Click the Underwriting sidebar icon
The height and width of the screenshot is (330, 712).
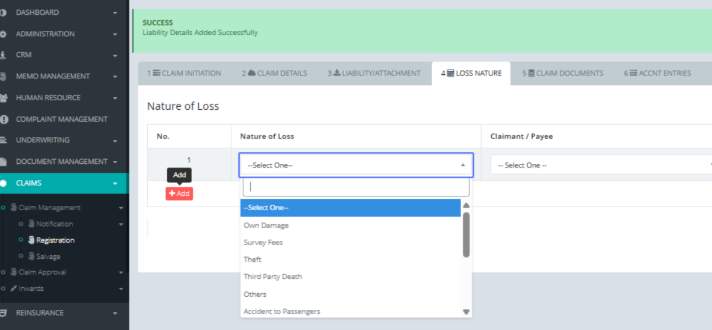click(x=4, y=140)
